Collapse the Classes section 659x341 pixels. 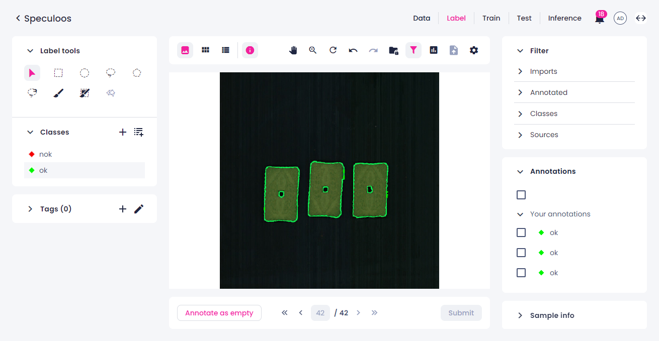click(30, 132)
